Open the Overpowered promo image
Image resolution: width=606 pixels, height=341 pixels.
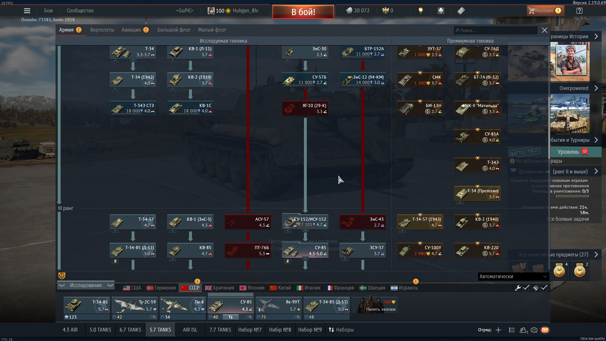click(x=570, y=114)
